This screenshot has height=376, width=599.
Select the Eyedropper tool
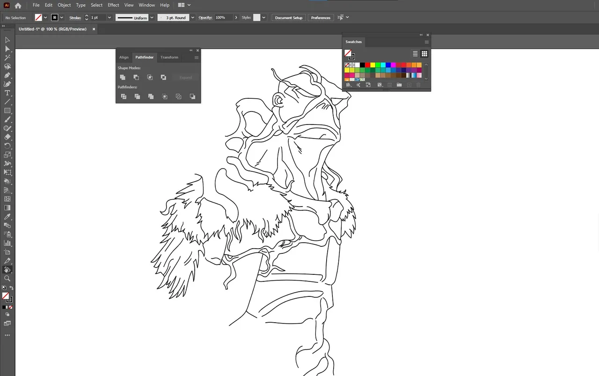pyautogui.click(x=7, y=217)
